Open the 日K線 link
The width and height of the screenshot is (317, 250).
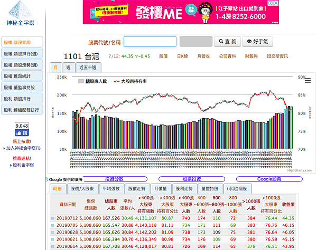coord(183,56)
